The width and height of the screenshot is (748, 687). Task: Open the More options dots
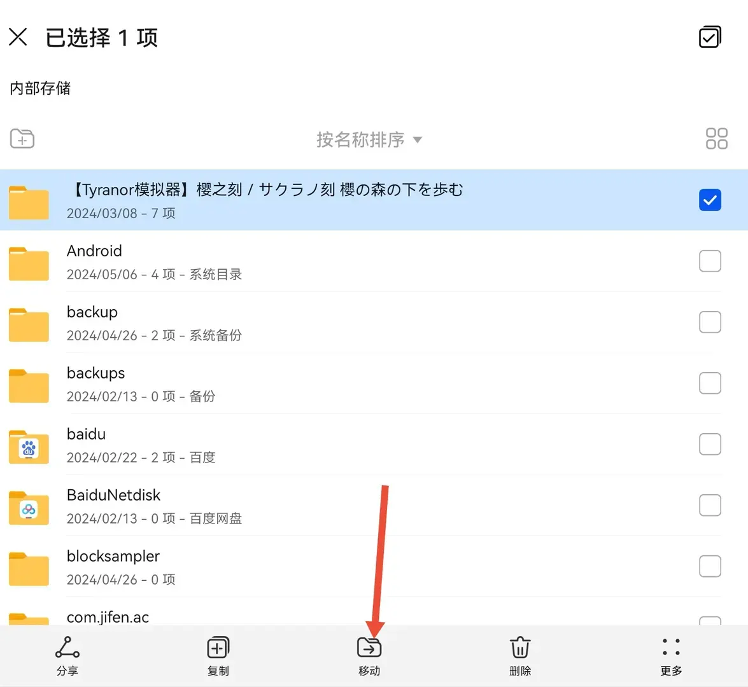[671, 648]
